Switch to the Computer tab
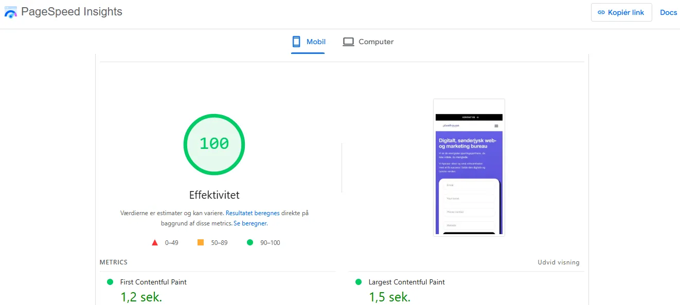The width and height of the screenshot is (680, 305). tap(368, 42)
